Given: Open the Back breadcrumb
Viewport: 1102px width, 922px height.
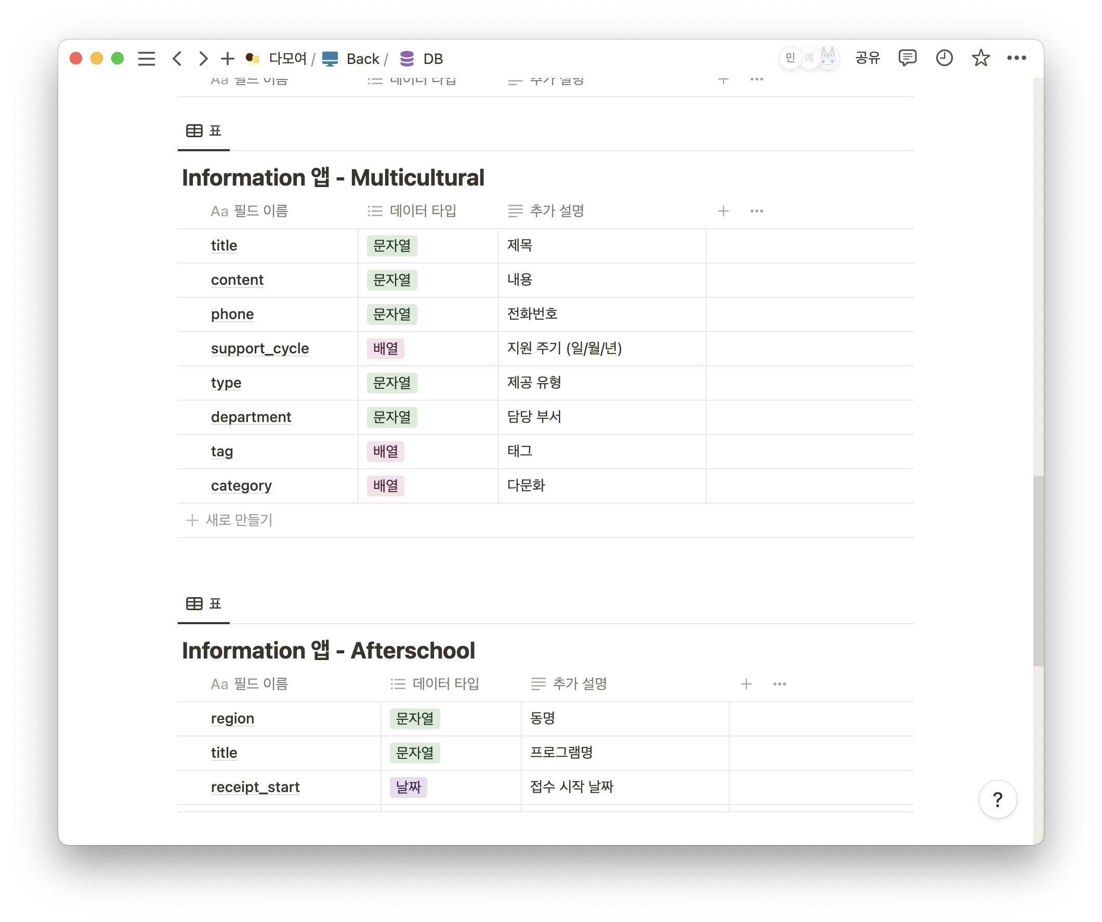Looking at the screenshot, I should pyautogui.click(x=350, y=58).
